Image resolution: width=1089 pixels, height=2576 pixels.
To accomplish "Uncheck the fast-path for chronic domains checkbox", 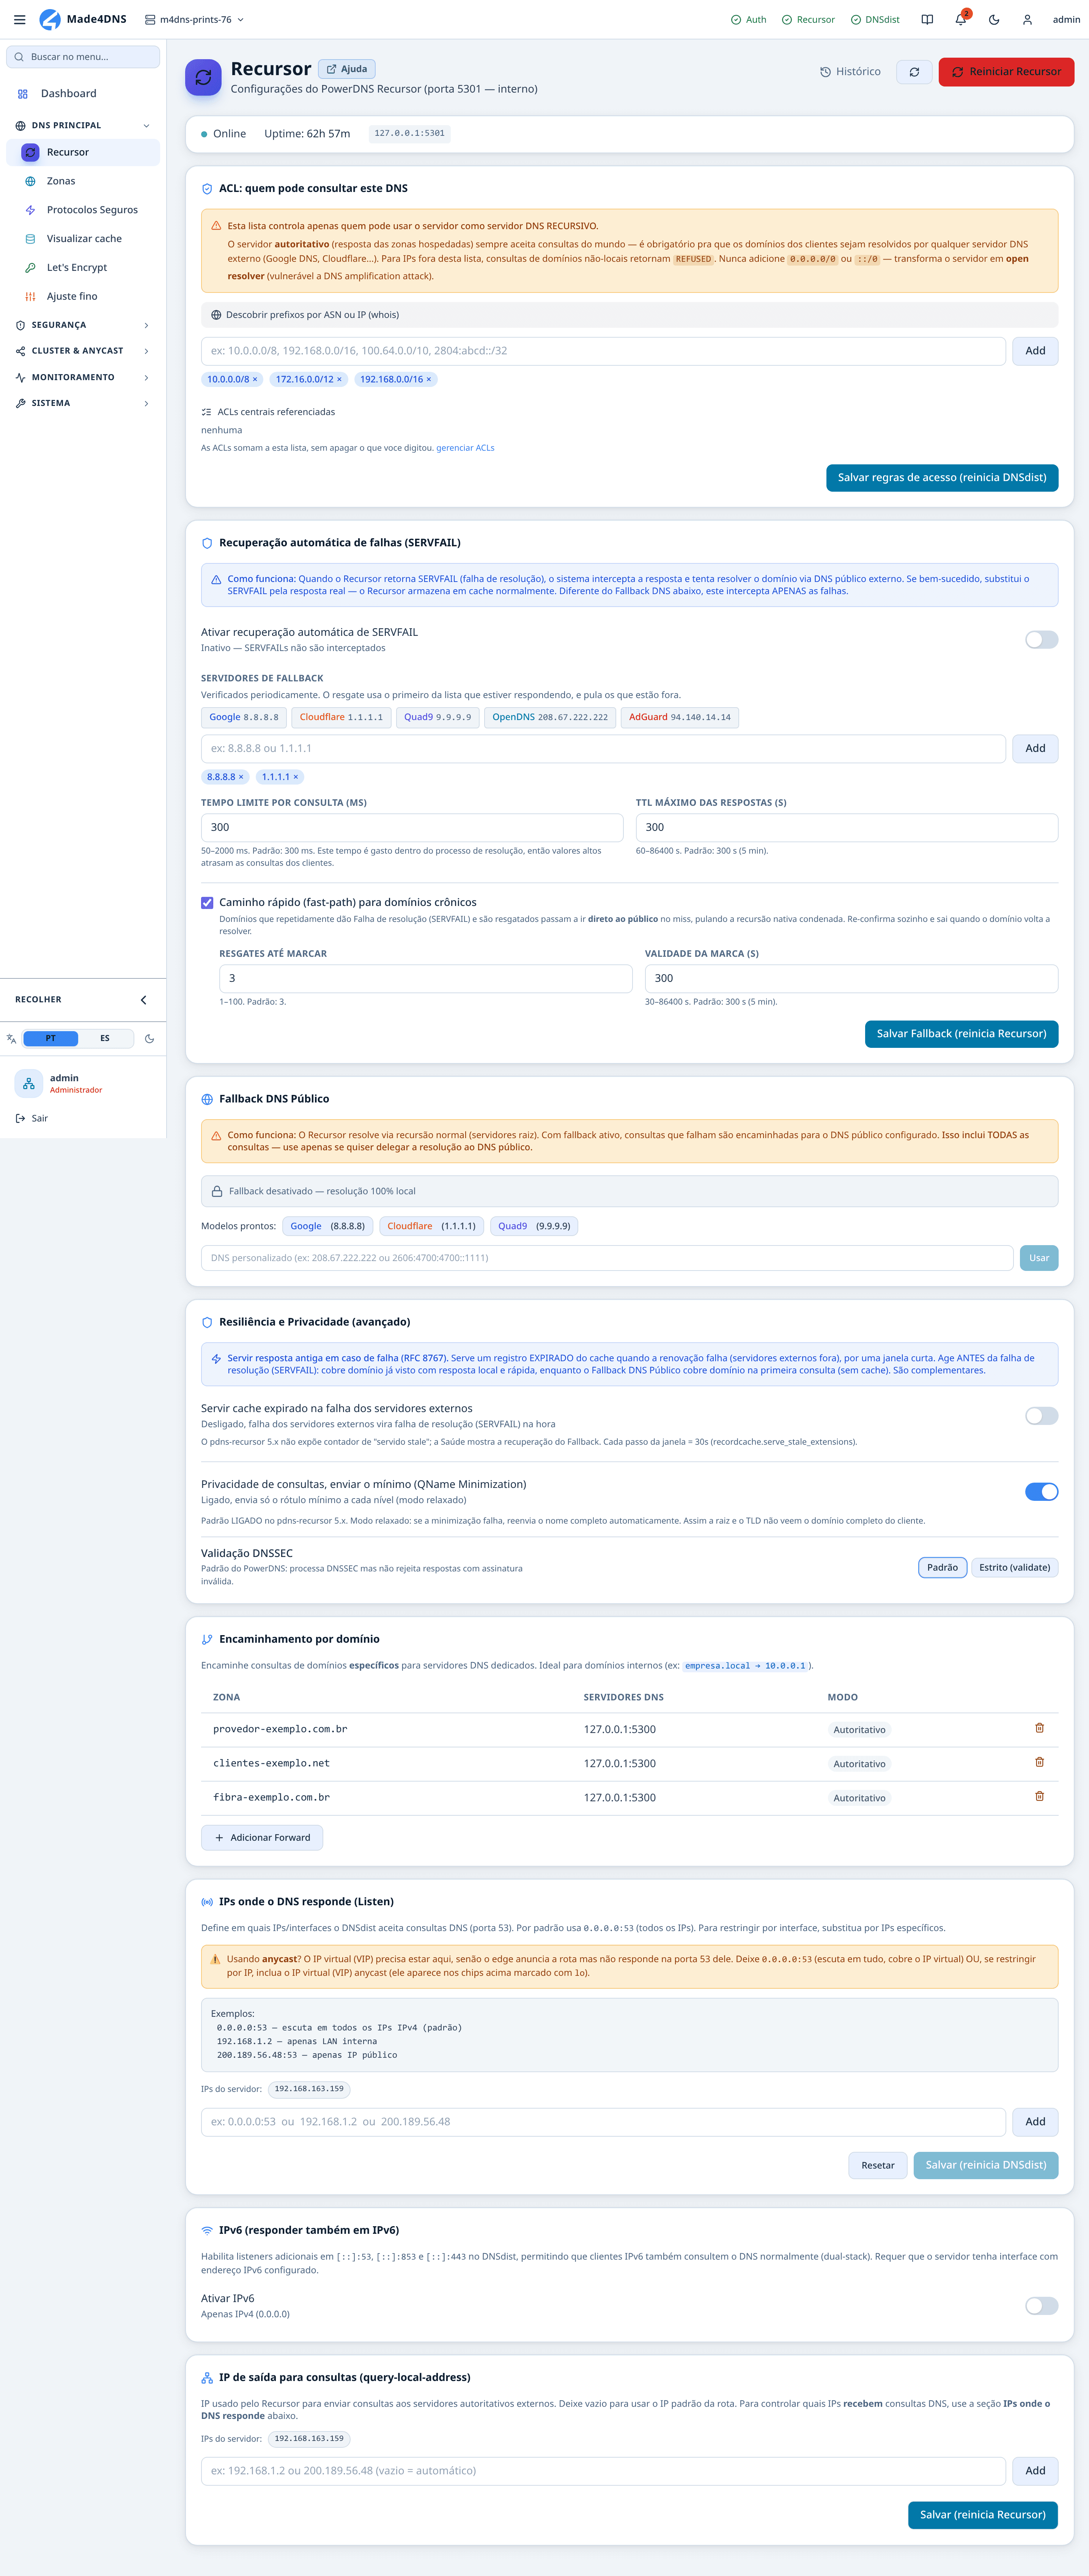I will (x=207, y=902).
